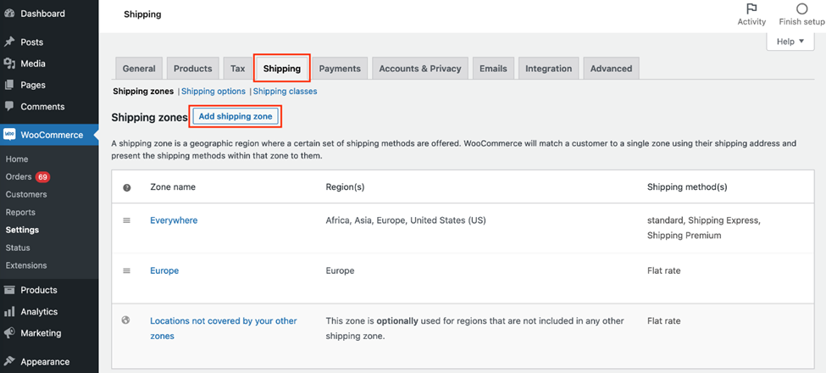Open the Everywhere zone link

pyautogui.click(x=174, y=220)
